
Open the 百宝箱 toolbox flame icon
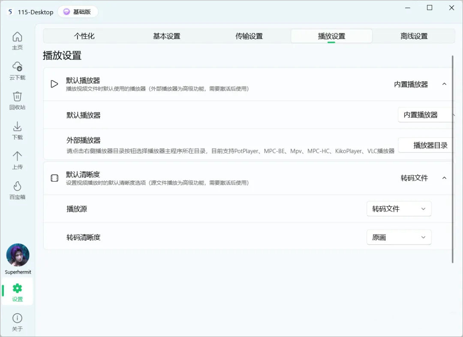tap(17, 186)
